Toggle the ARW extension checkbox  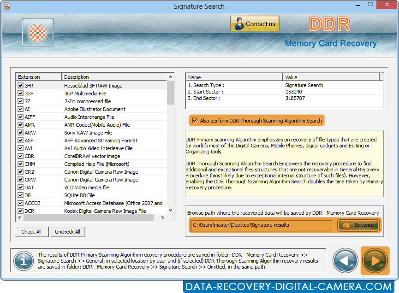(21, 133)
